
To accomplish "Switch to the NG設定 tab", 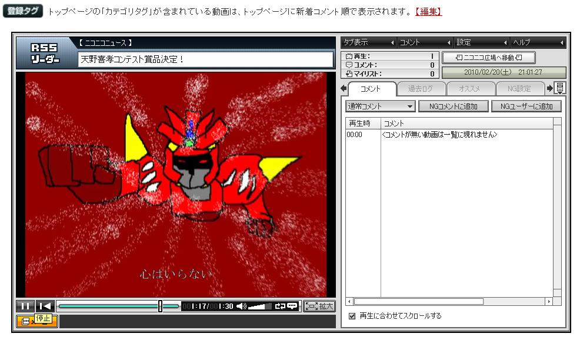I will click(519, 89).
